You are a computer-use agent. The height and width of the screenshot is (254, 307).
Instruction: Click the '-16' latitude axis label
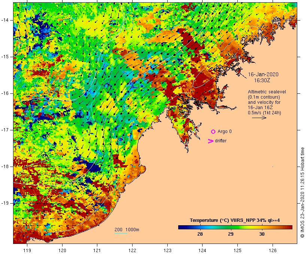(5, 93)
